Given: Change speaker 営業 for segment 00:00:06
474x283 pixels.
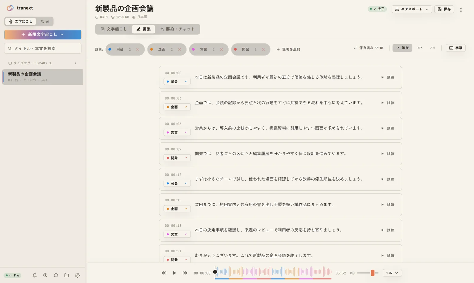Looking at the screenshot, I should [177, 132].
